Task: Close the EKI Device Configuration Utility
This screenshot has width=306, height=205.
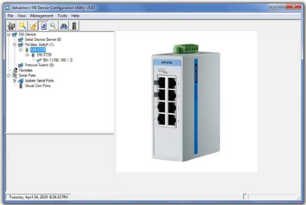Action: tap(294, 7)
